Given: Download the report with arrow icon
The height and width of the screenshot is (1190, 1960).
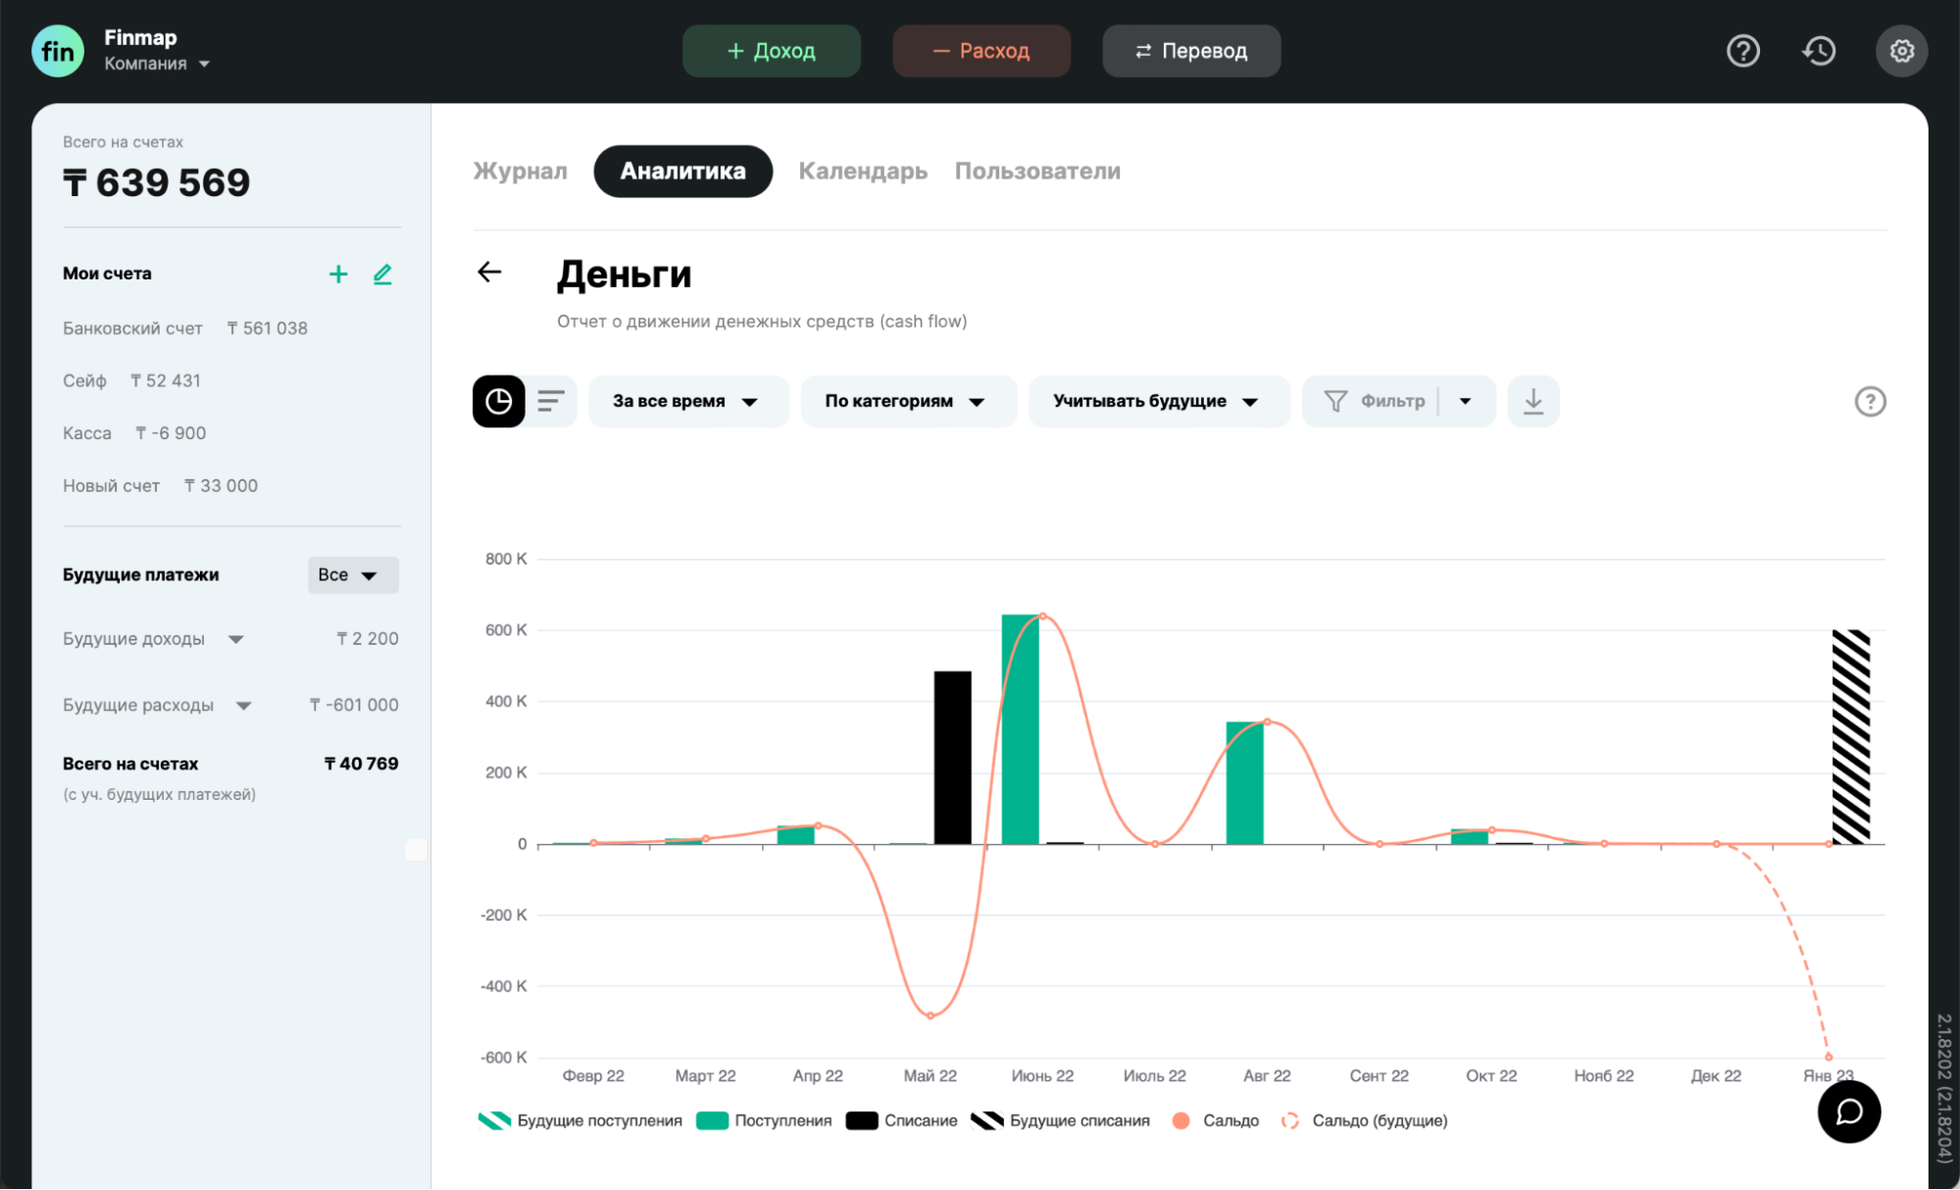Looking at the screenshot, I should pyautogui.click(x=1533, y=401).
